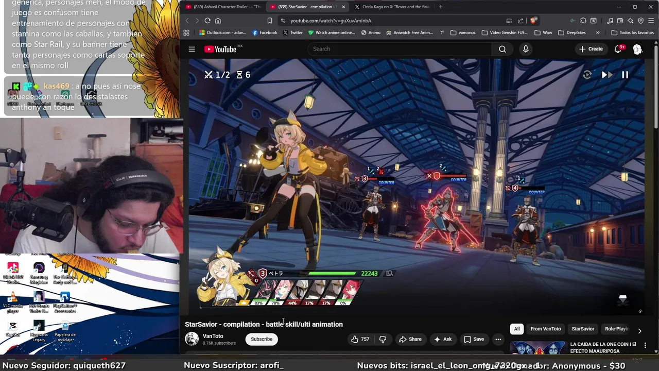This screenshot has width=659, height=371.
Task: Open YouTube notifications bell
Action: 618,49
